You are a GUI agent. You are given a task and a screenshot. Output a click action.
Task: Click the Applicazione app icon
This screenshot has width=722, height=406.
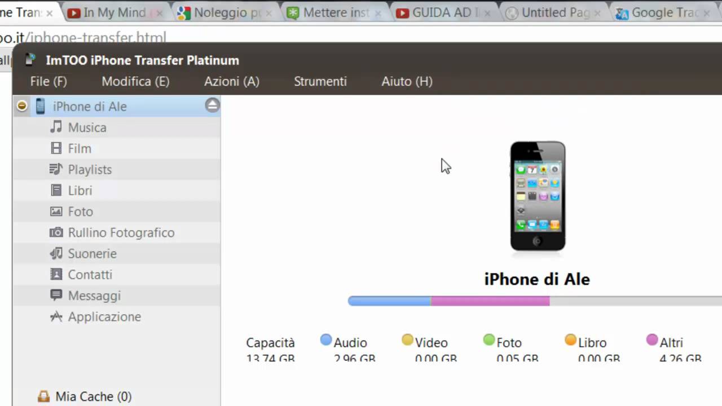(56, 316)
